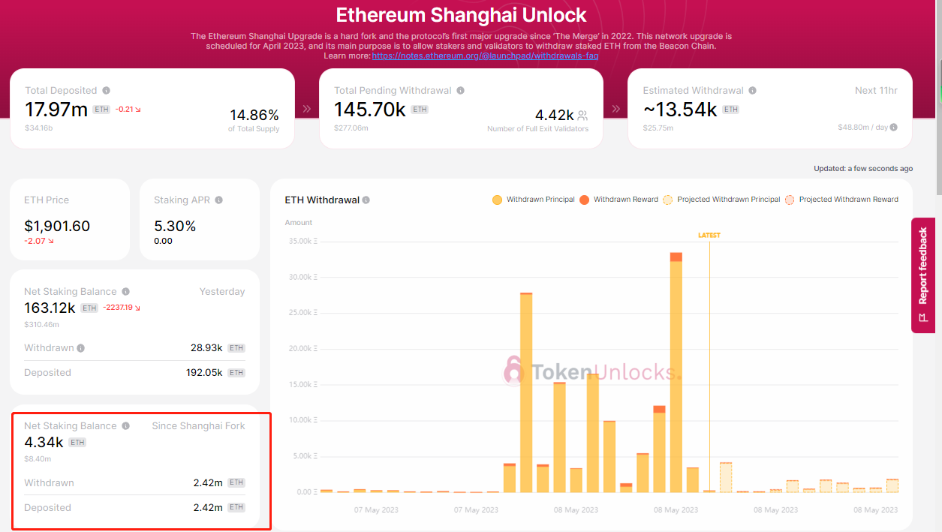Open the ETH Withdrawal chart info tooltip

[x=366, y=200]
